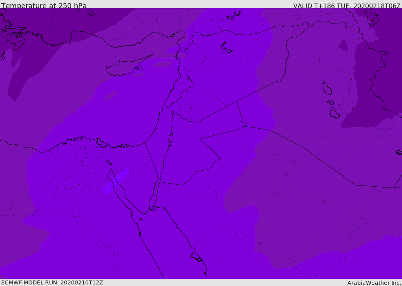Click the 'Temperature at 250 hPa' title
This screenshot has height=286, width=402.
coord(44,5)
